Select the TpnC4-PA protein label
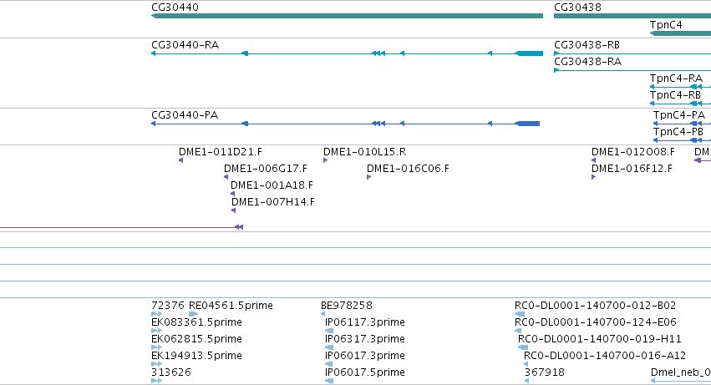The image size is (711, 385). (x=679, y=115)
